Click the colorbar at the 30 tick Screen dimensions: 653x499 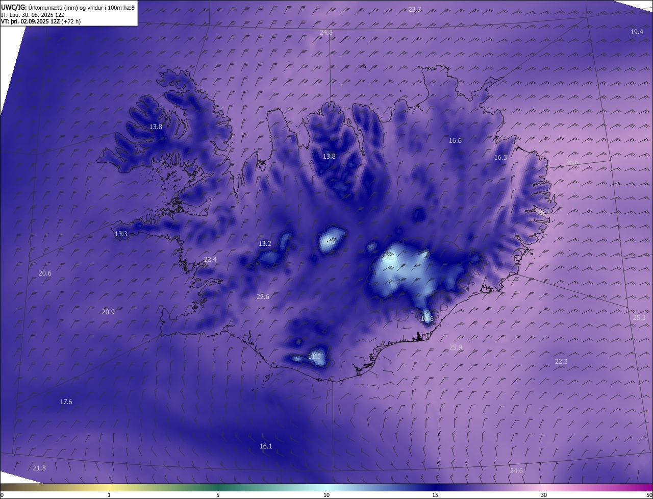[544, 495]
